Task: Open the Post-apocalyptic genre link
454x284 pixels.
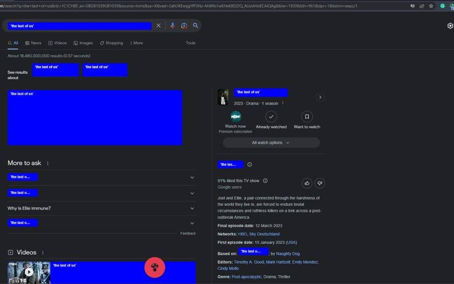Action: (247, 277)
